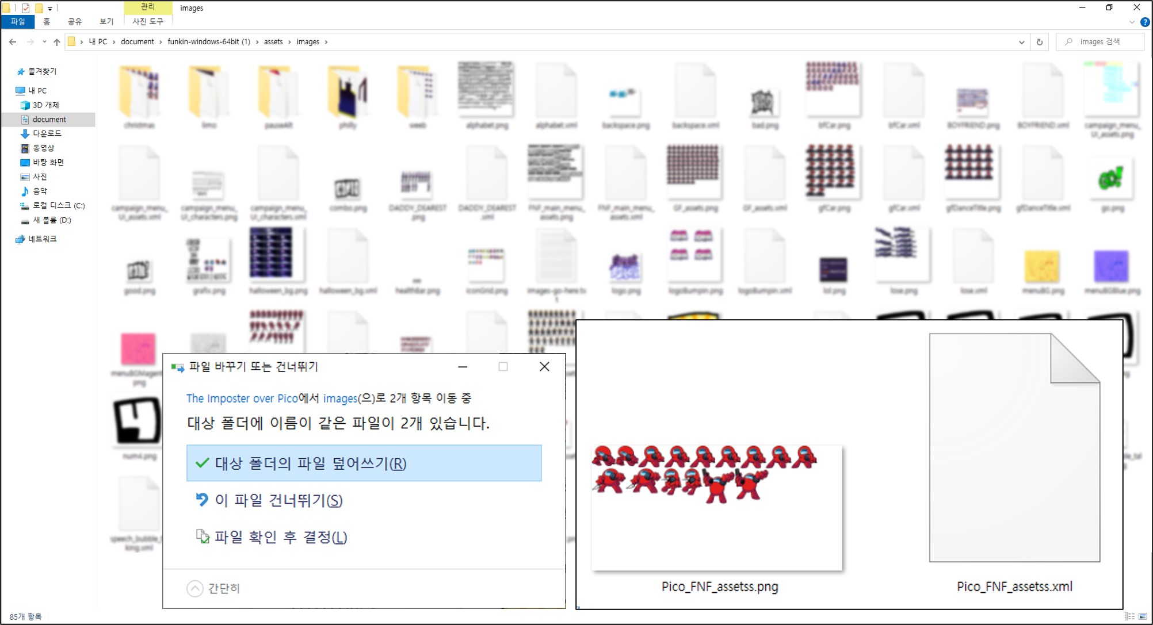The height and width of the screenshot is (625, 1153).
Task: Click the Forward navigation arrow
Action: (x=30, y=42)
